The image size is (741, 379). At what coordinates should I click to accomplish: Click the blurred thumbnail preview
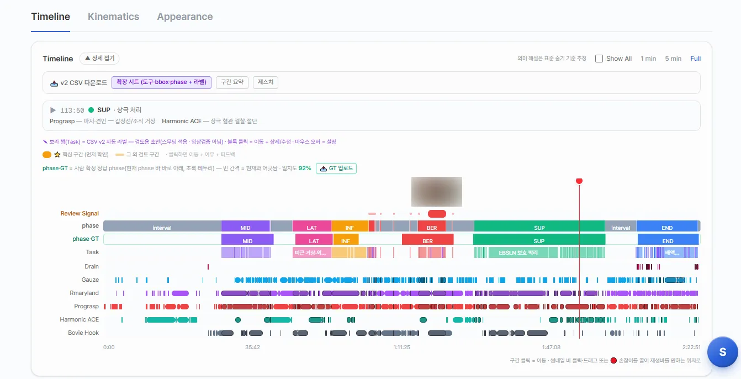[x=436, y=191]
